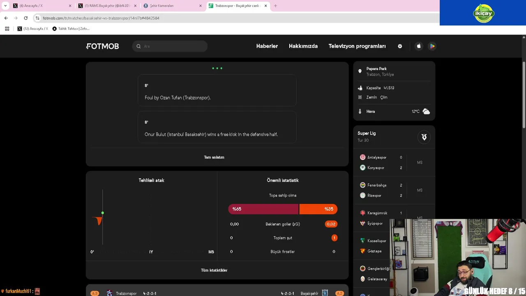Click the Önemli istatistik heading
The width and height of the screenshot is (526, 296).
coord(283,180)
